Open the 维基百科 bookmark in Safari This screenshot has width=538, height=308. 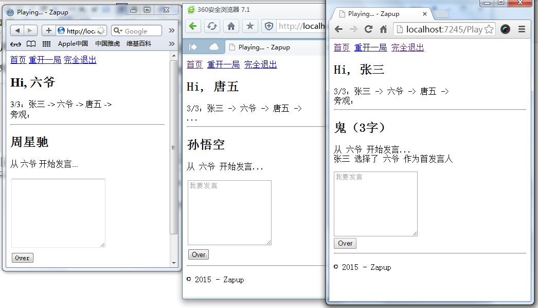tap(139, 44)
